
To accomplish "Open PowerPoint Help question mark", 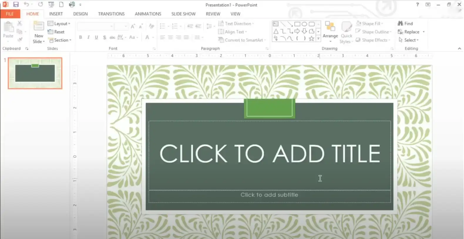I will click(x=417, y=4).
